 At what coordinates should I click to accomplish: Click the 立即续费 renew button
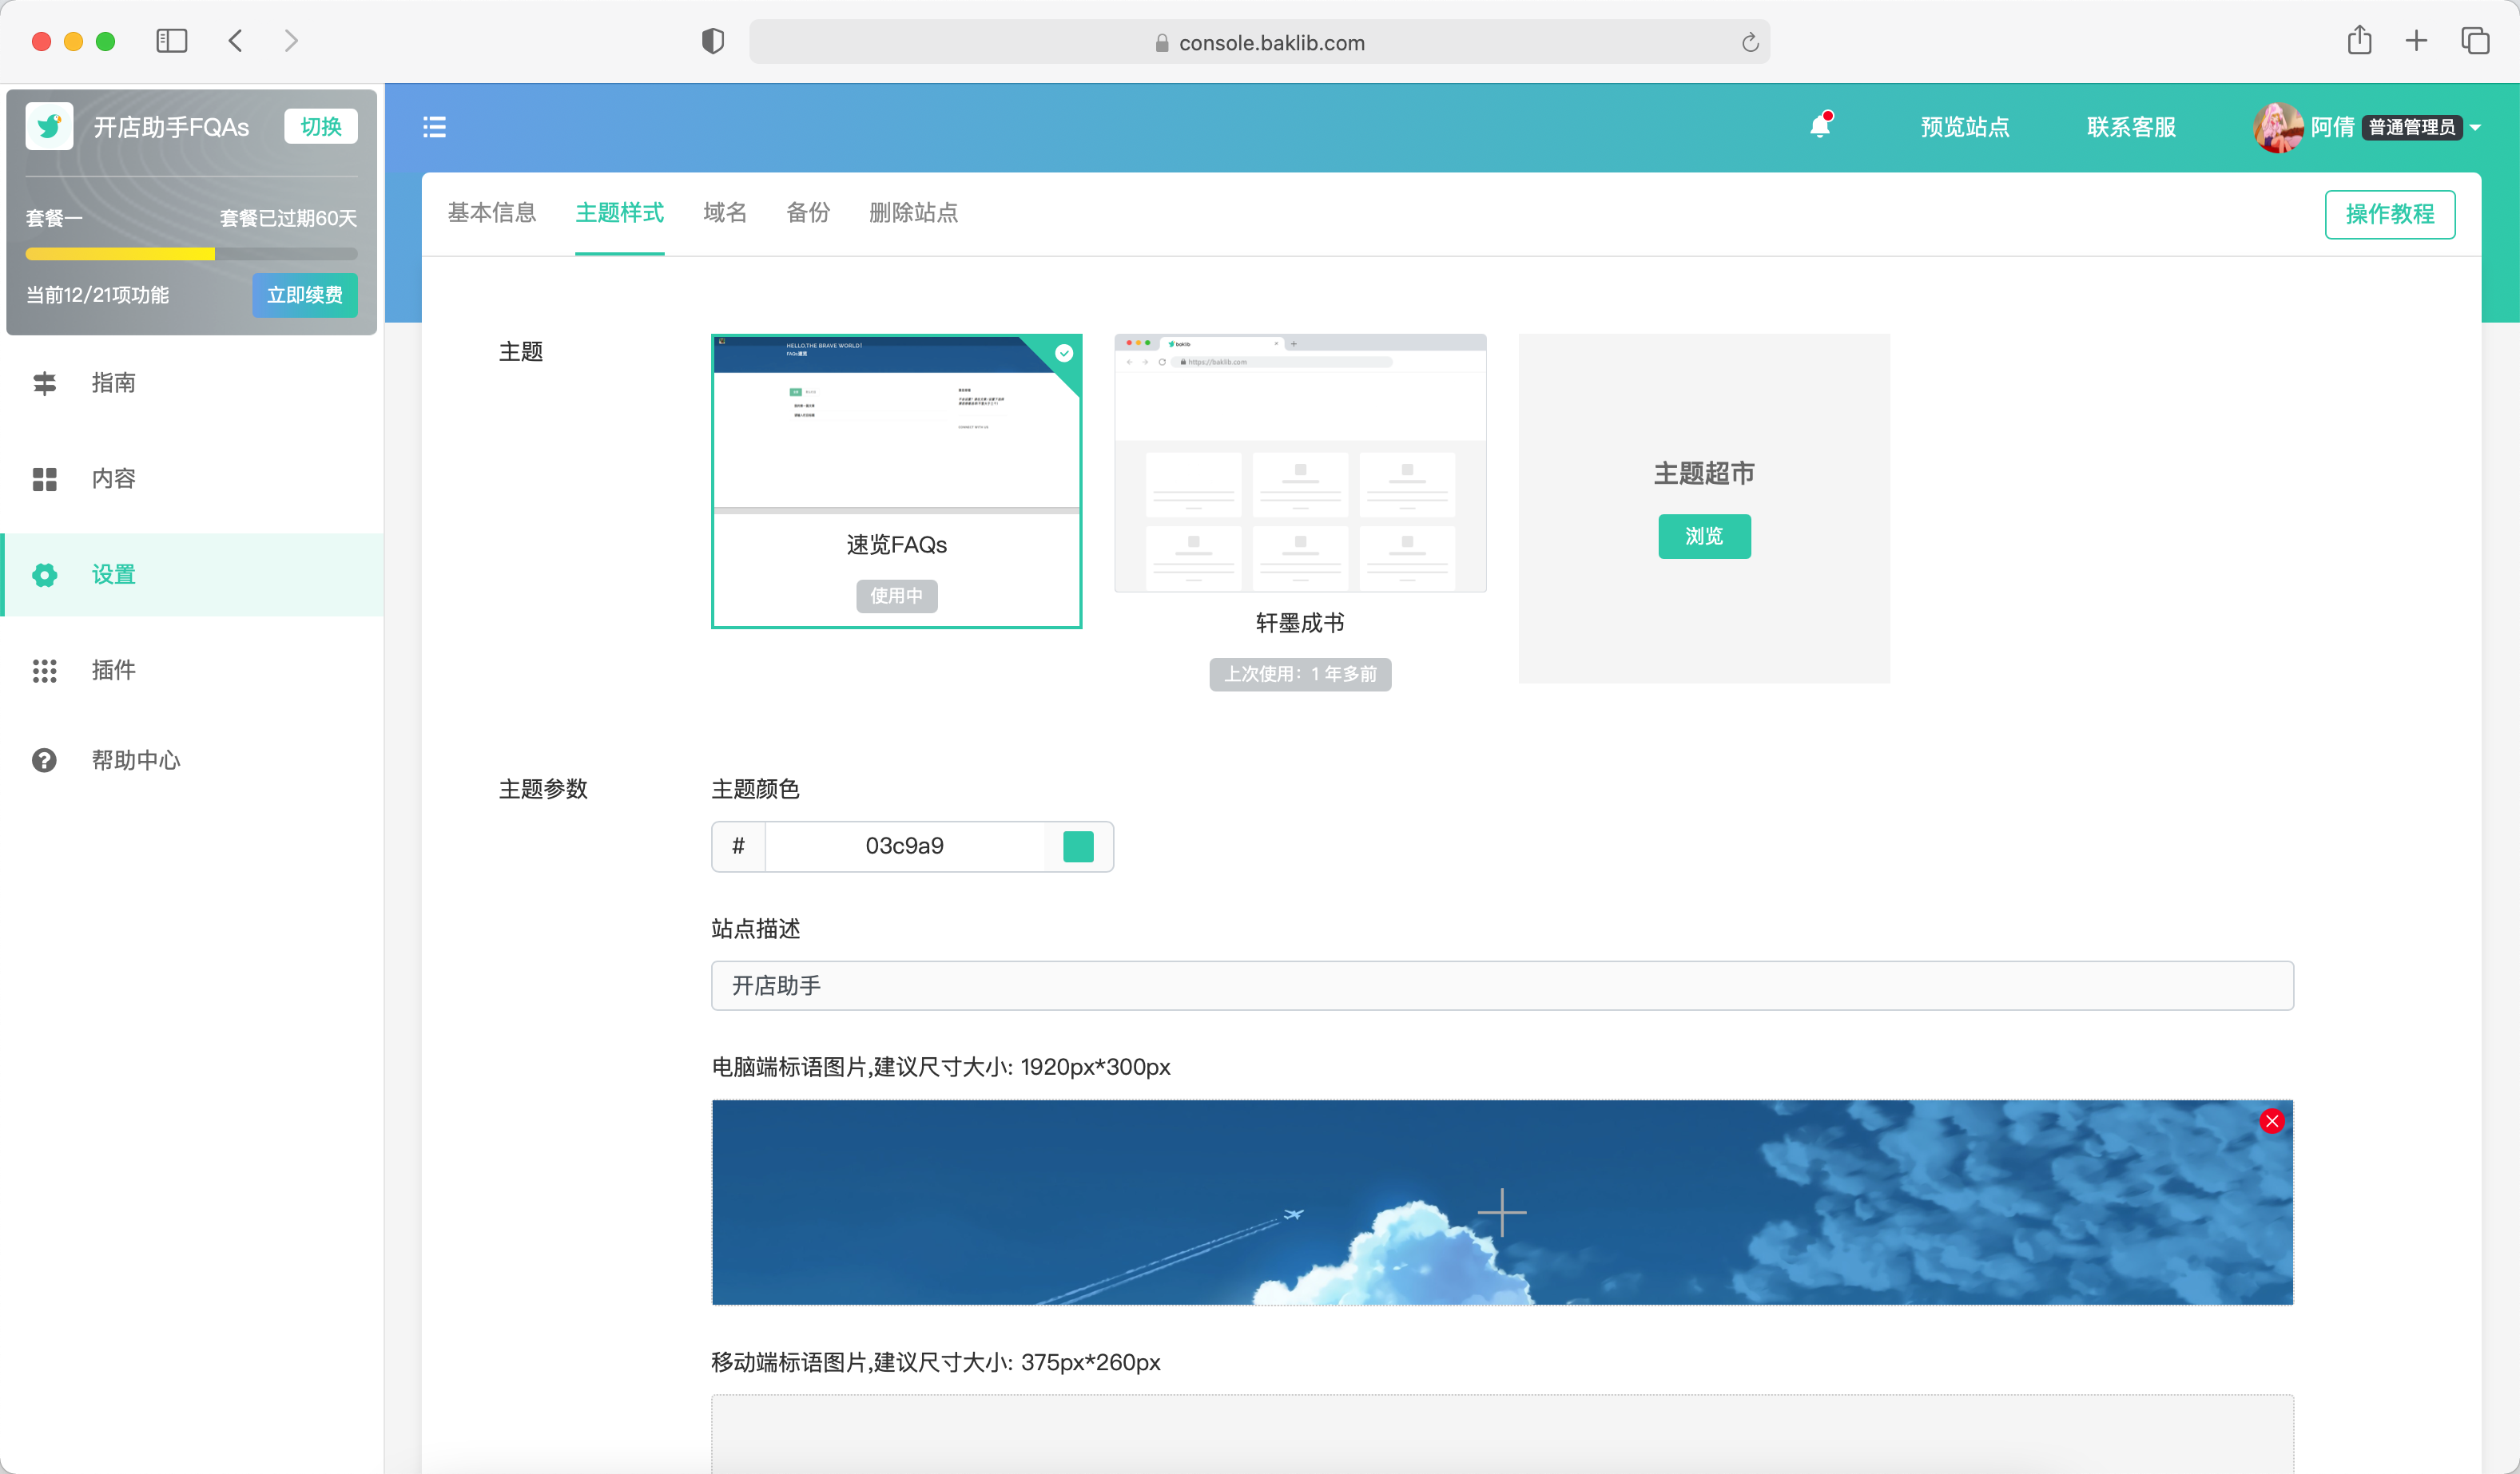coord(304,295)
